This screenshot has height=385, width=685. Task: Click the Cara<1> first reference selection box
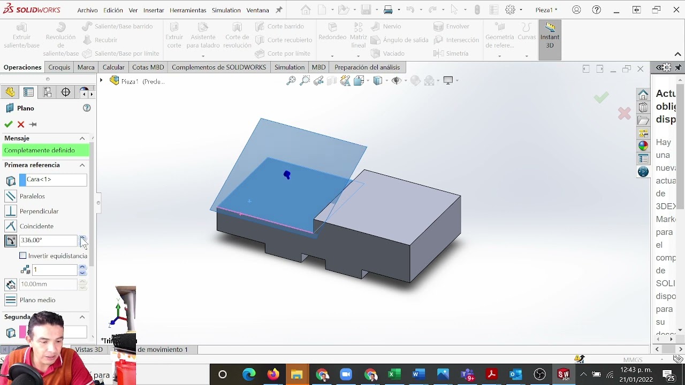click(x=53, y=180)
